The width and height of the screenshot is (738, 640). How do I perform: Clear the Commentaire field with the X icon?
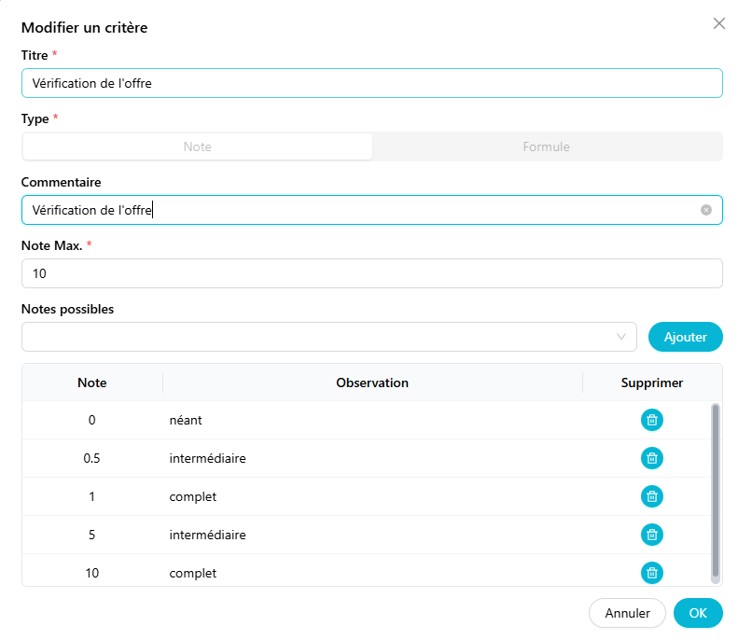(706, 210)
